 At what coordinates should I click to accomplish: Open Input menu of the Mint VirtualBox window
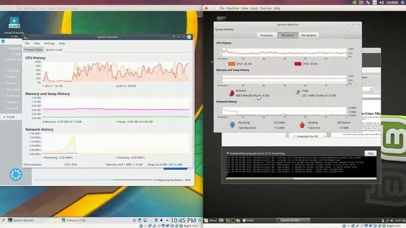[x=254, y=8]
